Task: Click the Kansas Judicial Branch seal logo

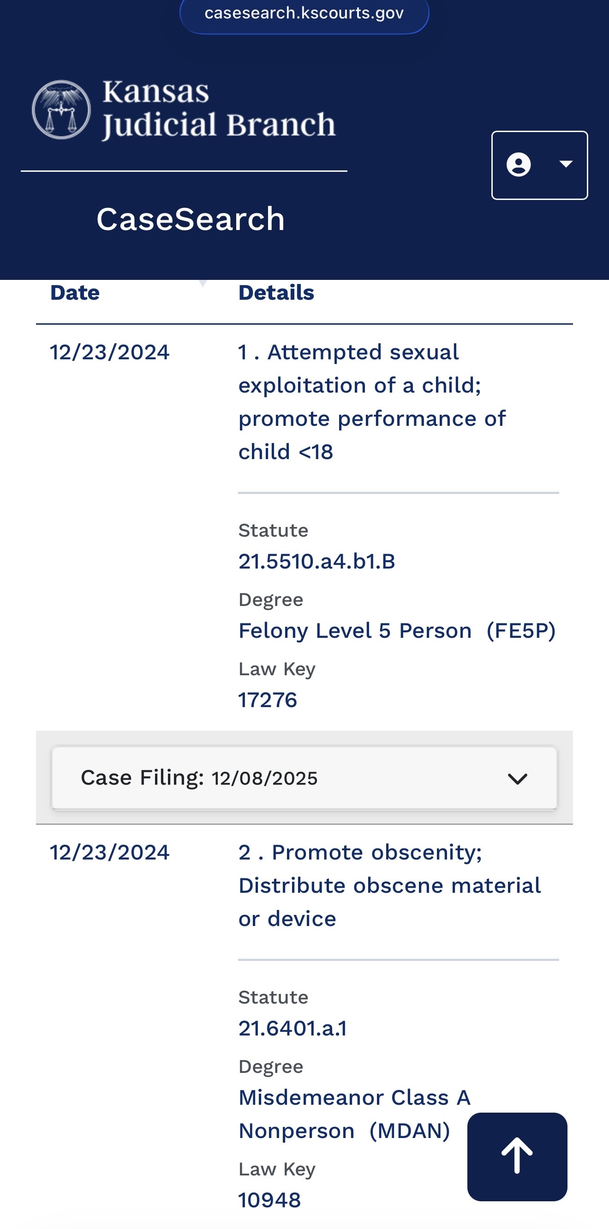Action: tap(61, 110)
